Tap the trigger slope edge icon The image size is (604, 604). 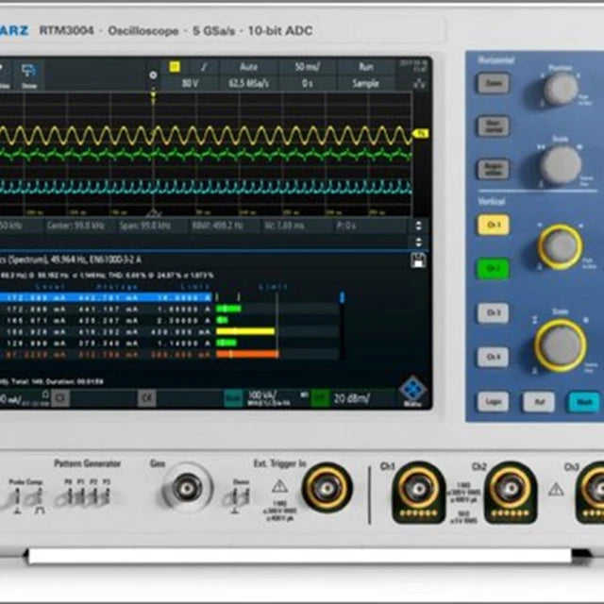pos(204,67)
